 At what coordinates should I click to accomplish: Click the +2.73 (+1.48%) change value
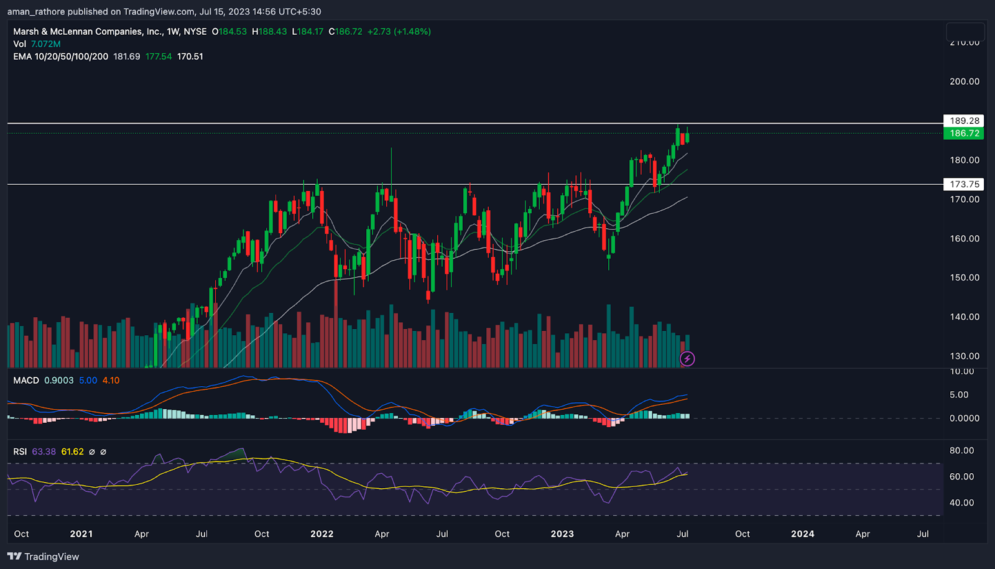click(399, 31)
